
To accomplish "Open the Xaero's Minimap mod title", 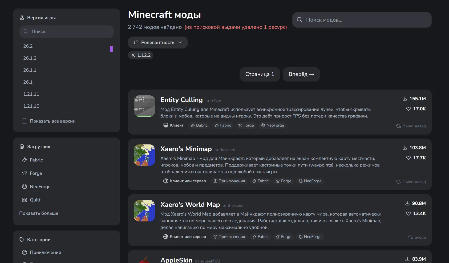I will [186, 149].
